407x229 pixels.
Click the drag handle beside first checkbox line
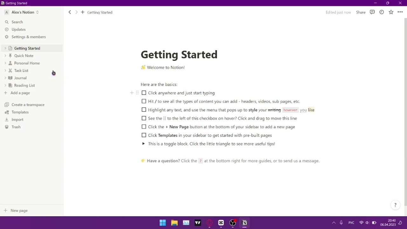[x=137, y=93]
